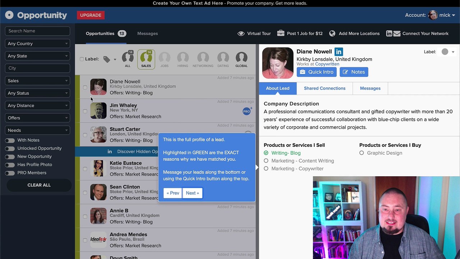
Task: Select the HIRING category filter icon
Action: click(x=183, y=59)
